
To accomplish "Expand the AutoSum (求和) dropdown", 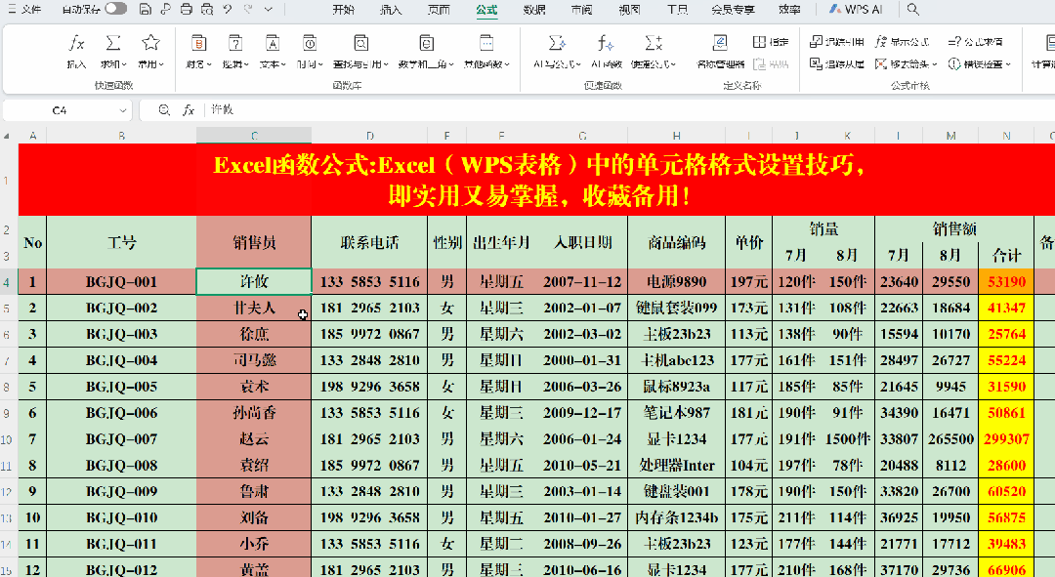I will point(113,64).
